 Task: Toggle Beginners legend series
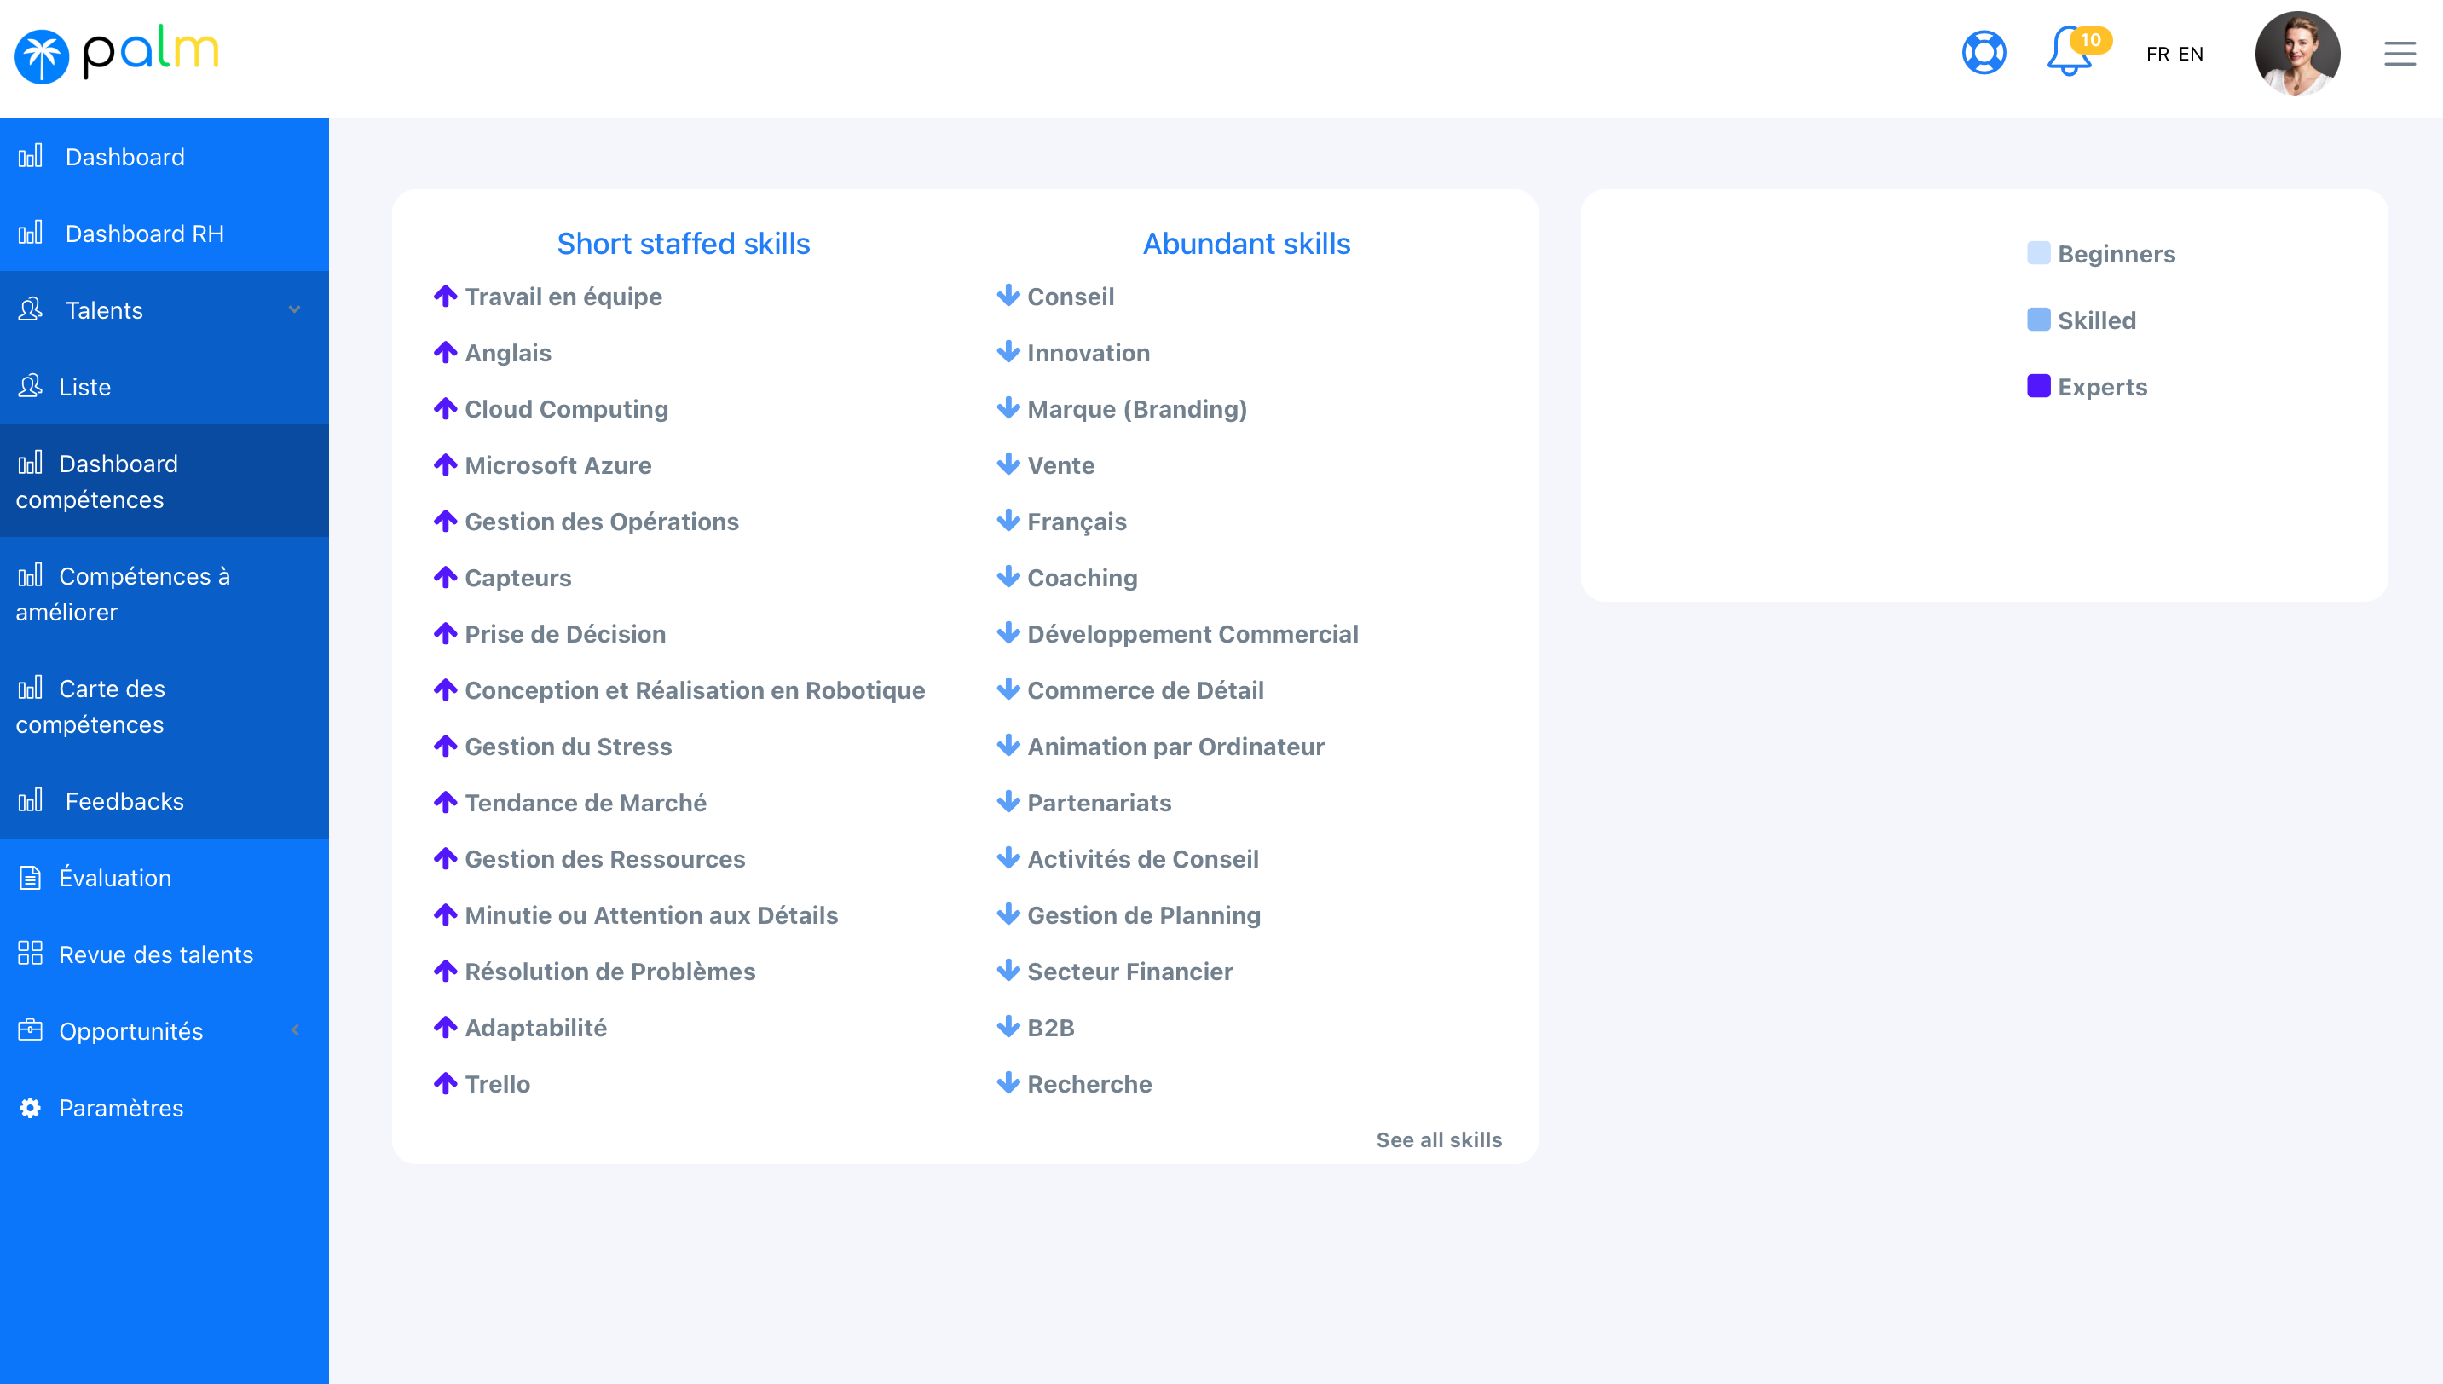coord(2115,254)
